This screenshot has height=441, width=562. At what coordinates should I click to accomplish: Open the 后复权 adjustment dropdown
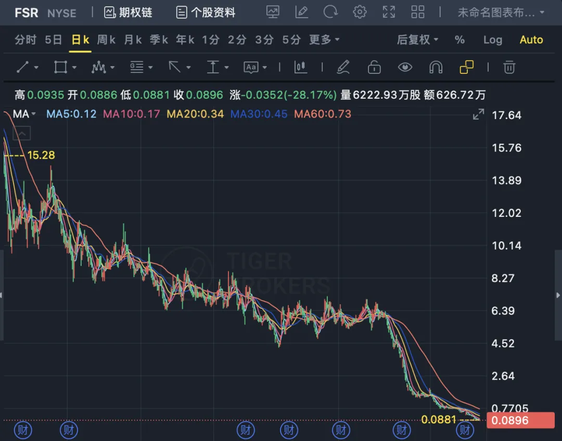[417, 40]
